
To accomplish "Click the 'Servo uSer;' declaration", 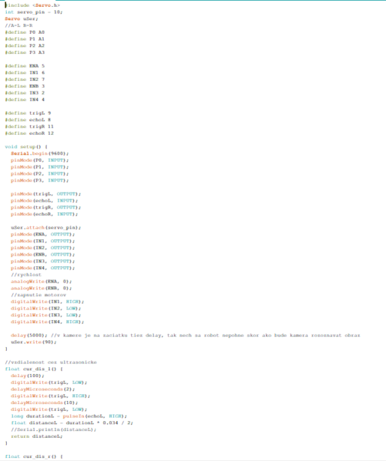I will (x=22, y=18).
